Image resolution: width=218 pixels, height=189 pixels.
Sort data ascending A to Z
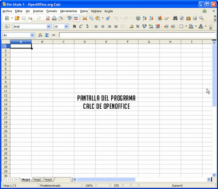tap(145, 18)
